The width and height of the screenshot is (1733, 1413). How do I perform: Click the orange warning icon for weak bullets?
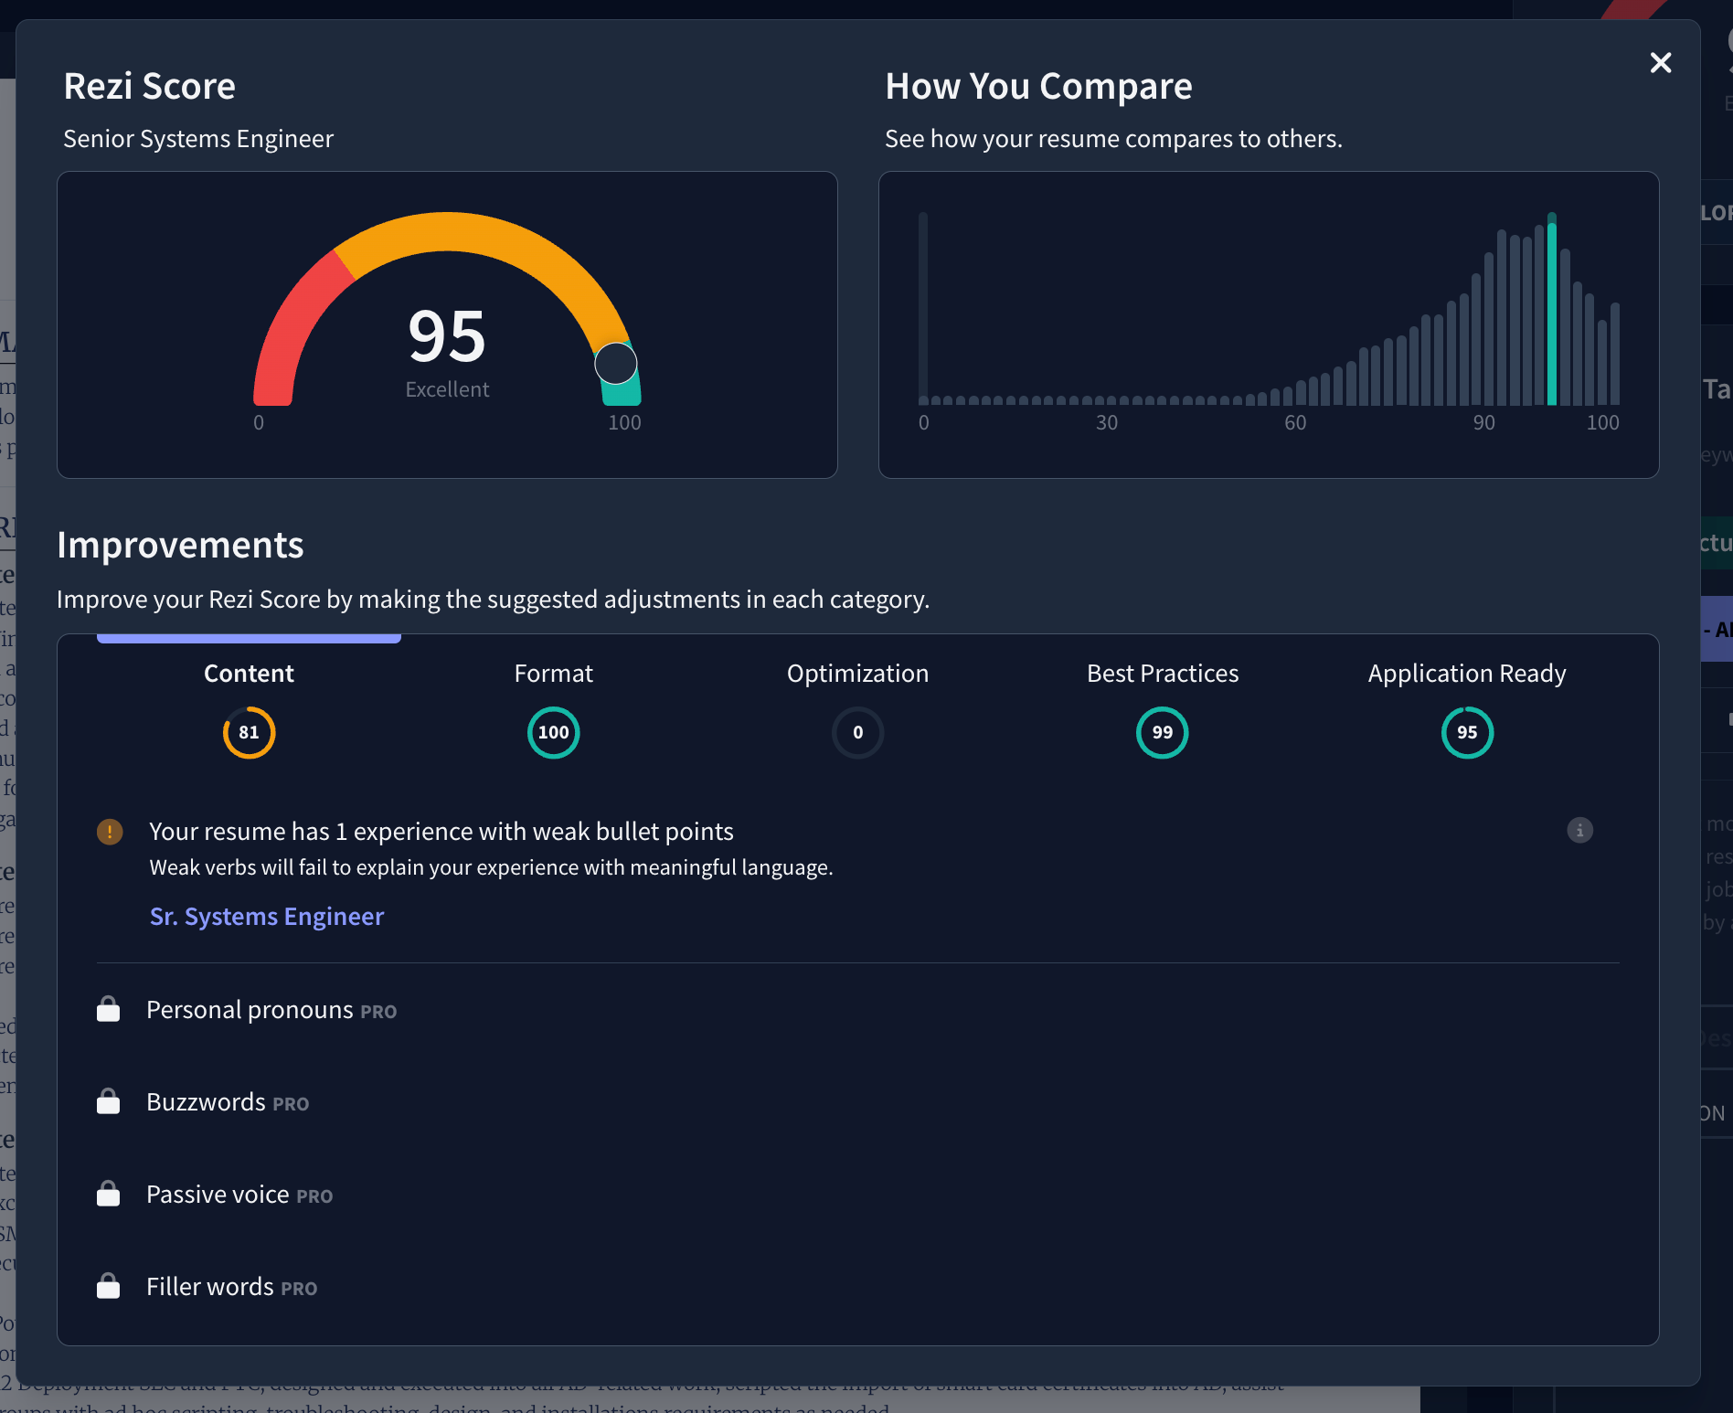tap(110, 832)
